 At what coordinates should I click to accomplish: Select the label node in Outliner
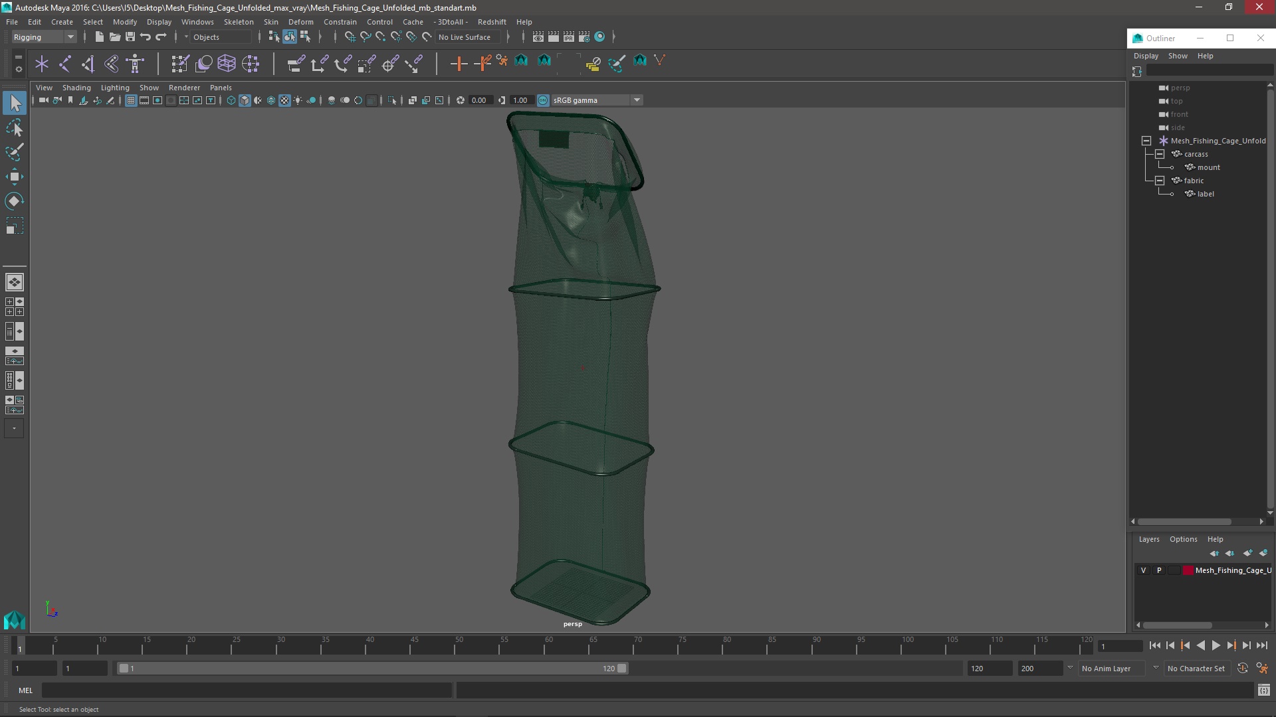(x=1205, y=194)
